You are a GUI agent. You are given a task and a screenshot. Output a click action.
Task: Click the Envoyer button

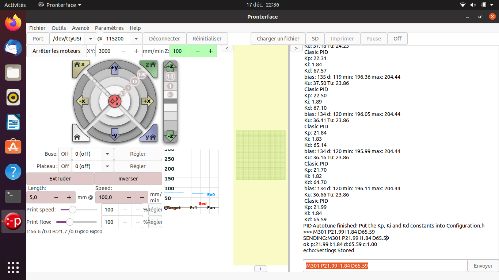click(483, 266)
